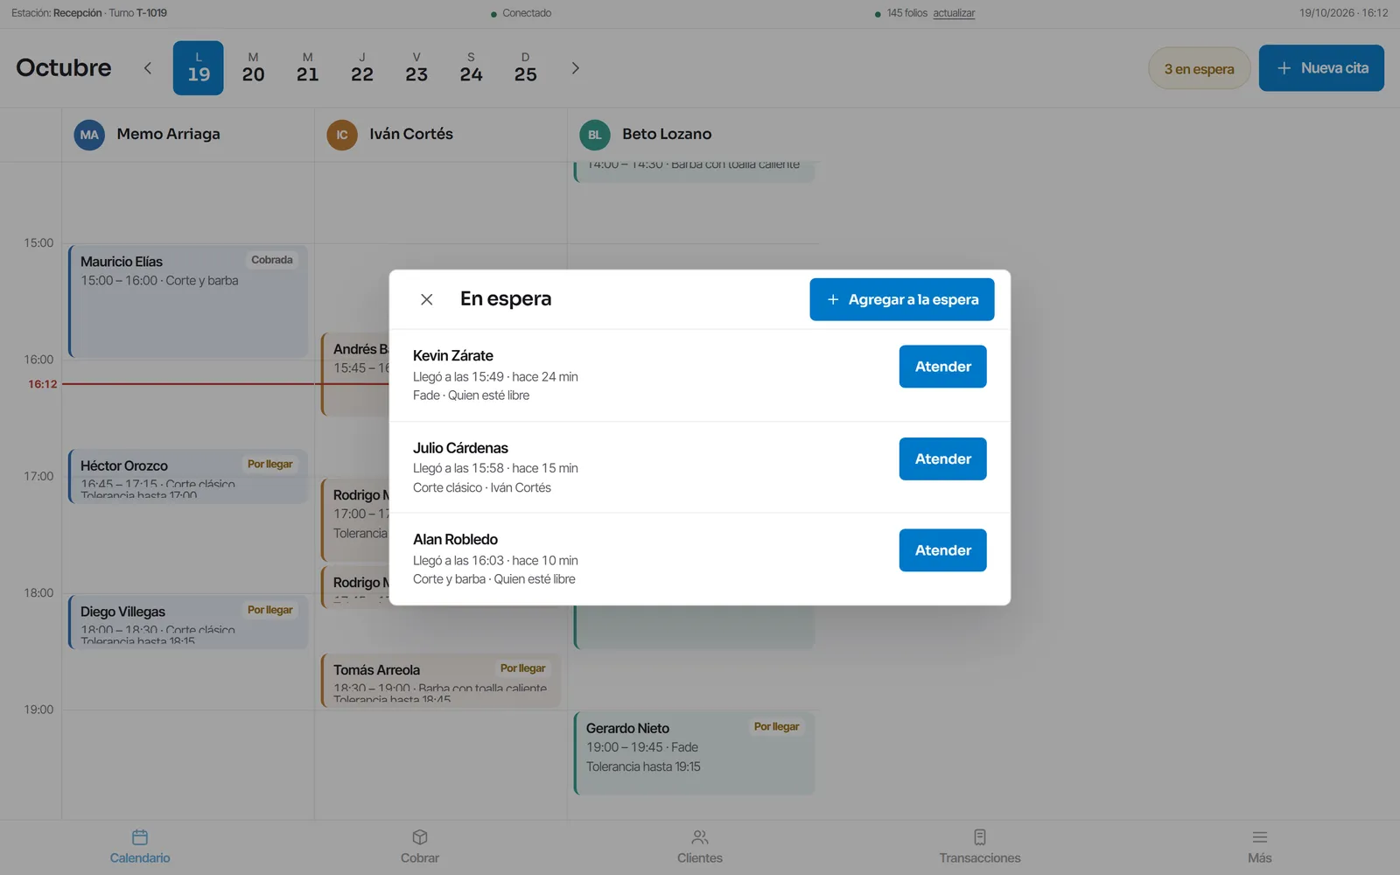Click Por llegar badge on Gerardo Nieto

776,727
